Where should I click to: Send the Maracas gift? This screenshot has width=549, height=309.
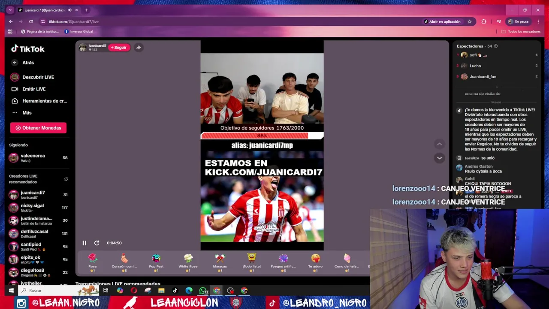220,263
